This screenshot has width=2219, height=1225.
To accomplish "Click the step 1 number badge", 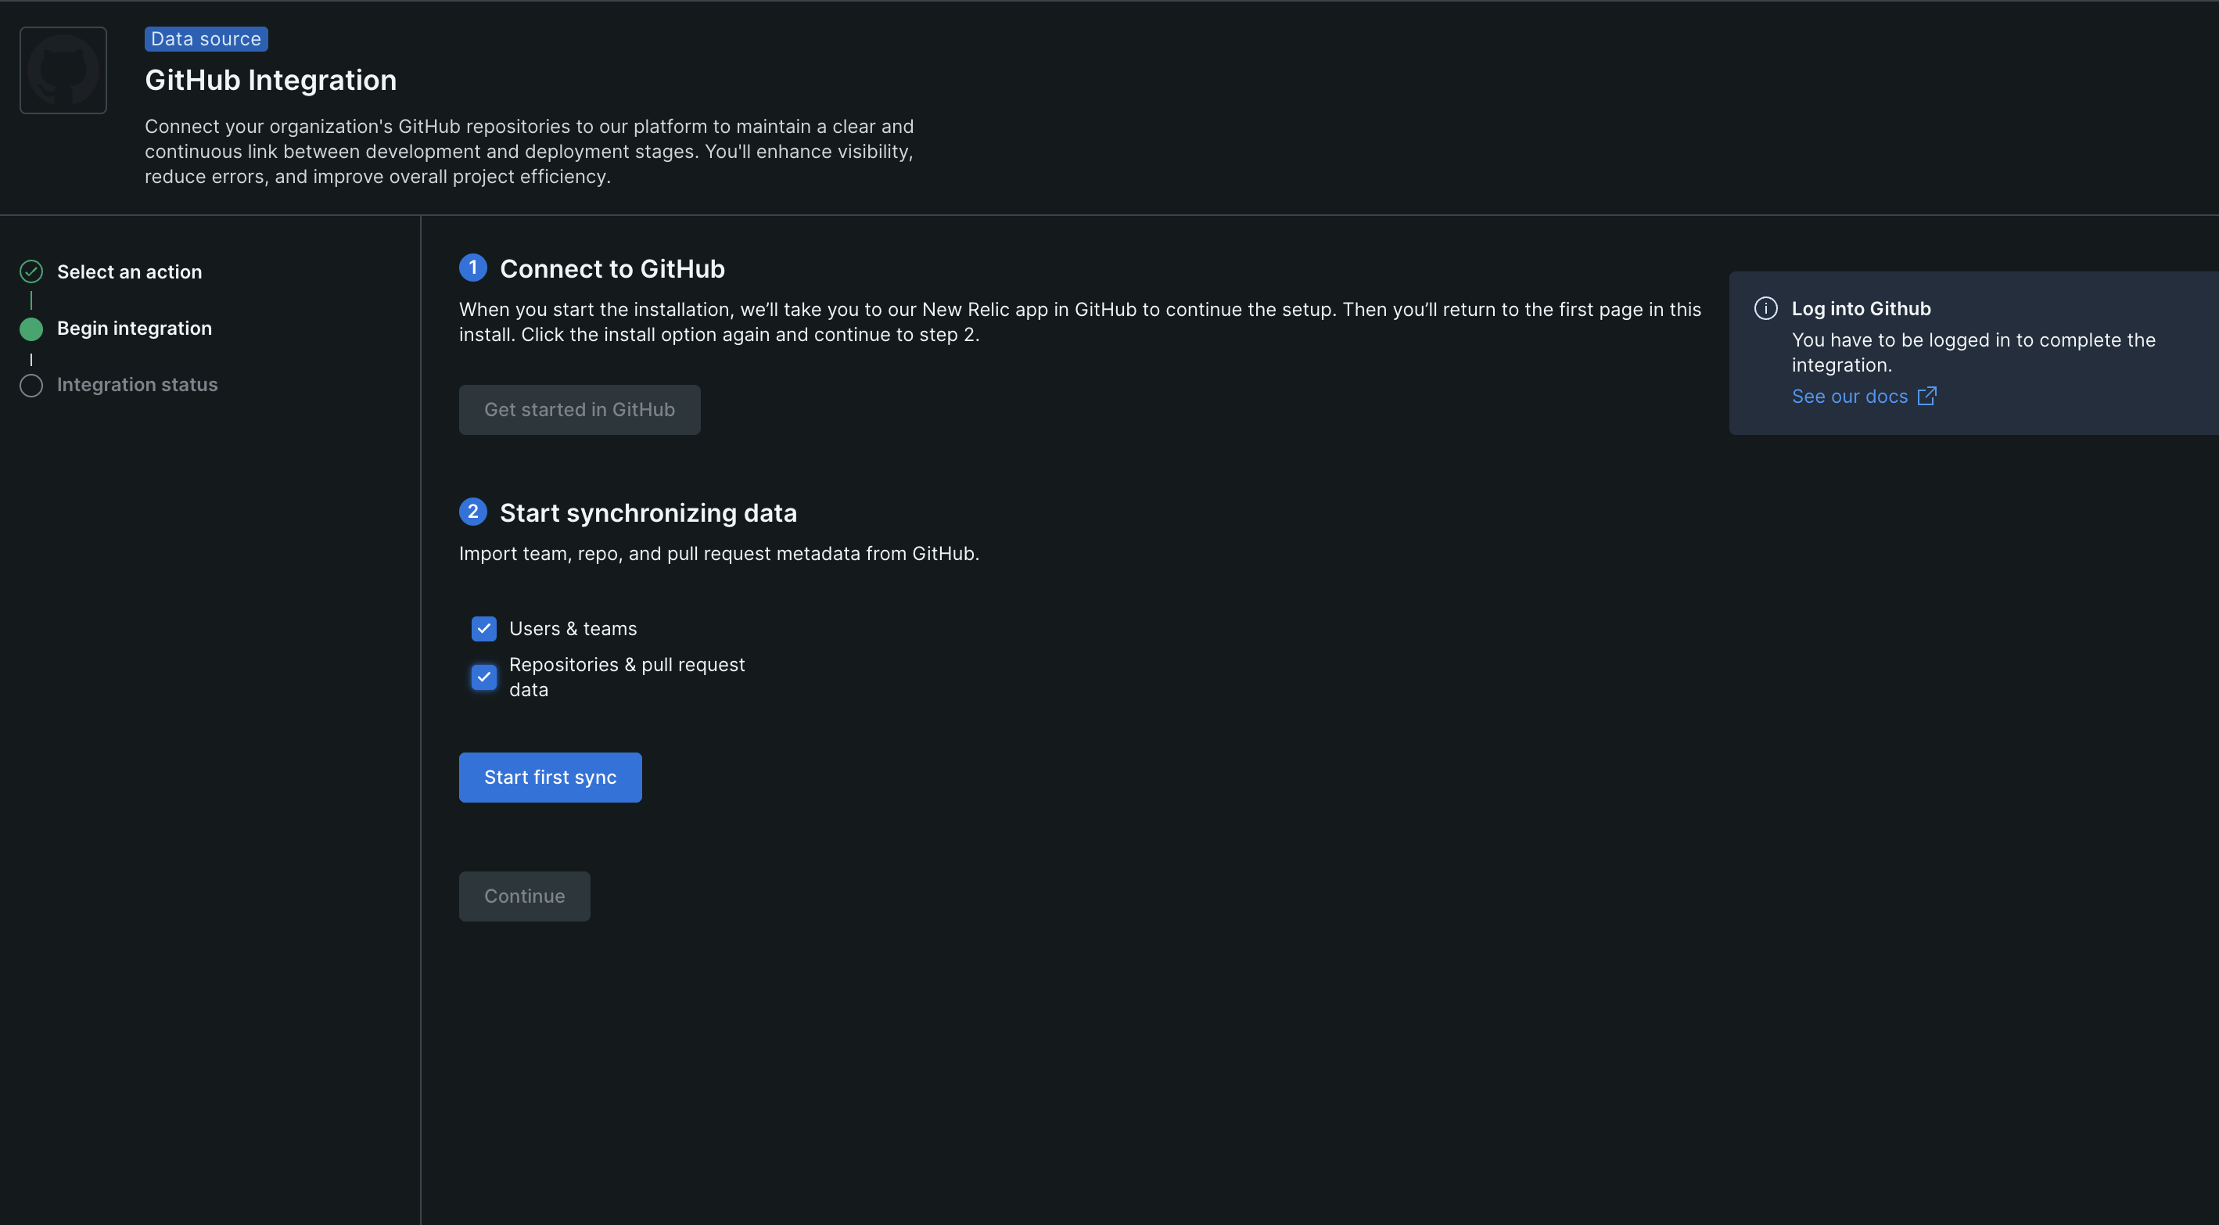I will [x=473, y=268].
